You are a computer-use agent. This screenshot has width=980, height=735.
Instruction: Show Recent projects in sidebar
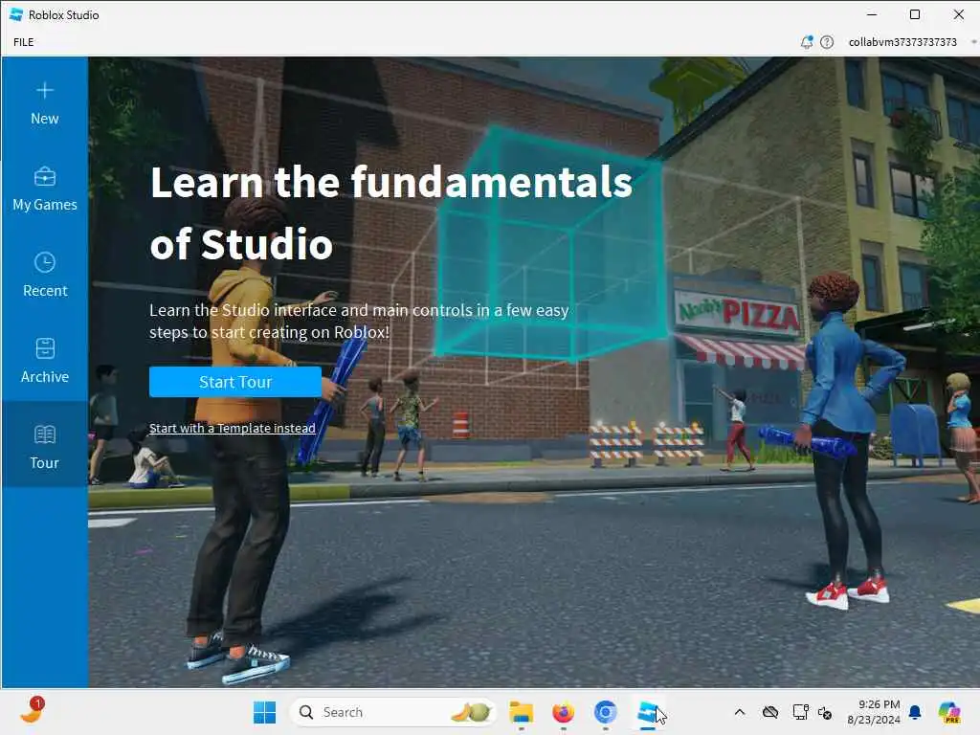45,275
